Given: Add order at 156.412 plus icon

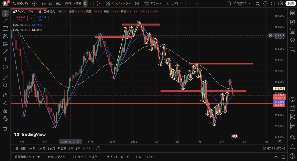Looking at the screenshot, I should pyautogui.click(x=271, y=35).
